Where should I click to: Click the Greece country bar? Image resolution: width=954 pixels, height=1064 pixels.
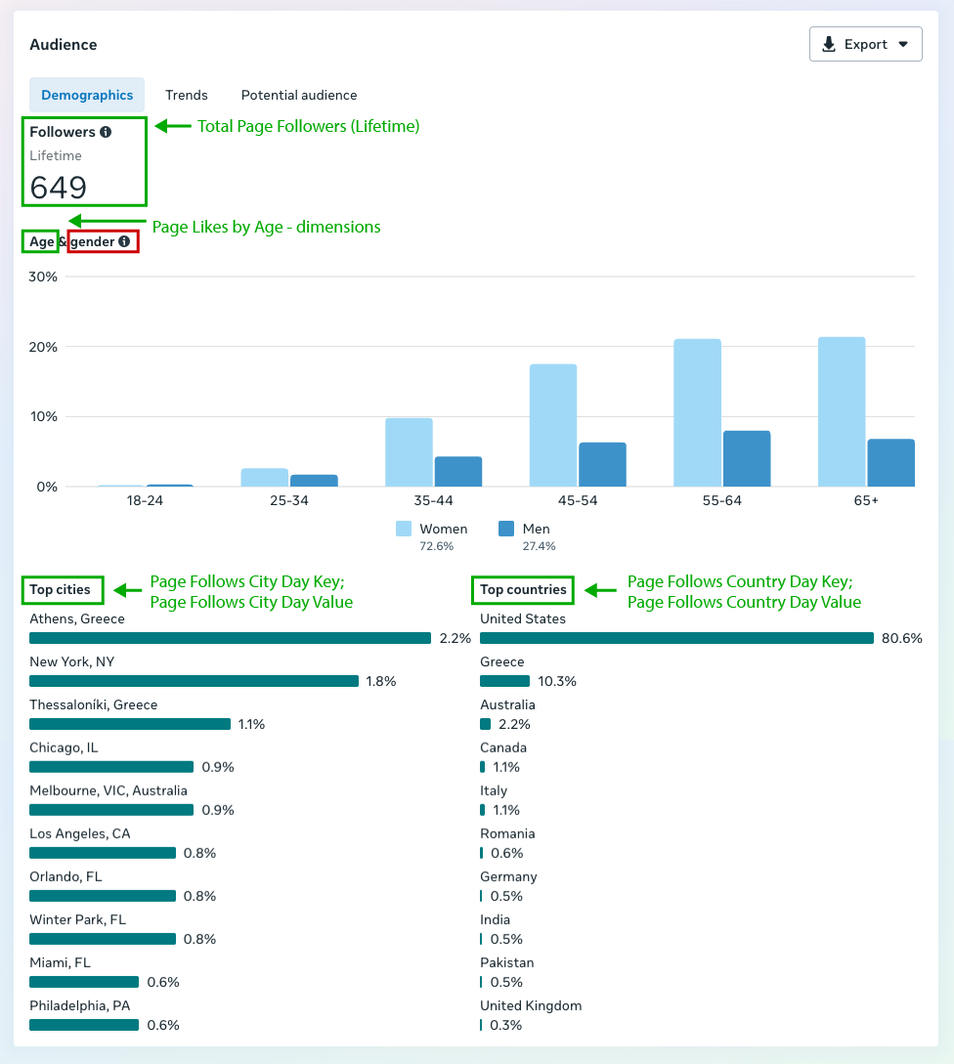coord(504,681)
